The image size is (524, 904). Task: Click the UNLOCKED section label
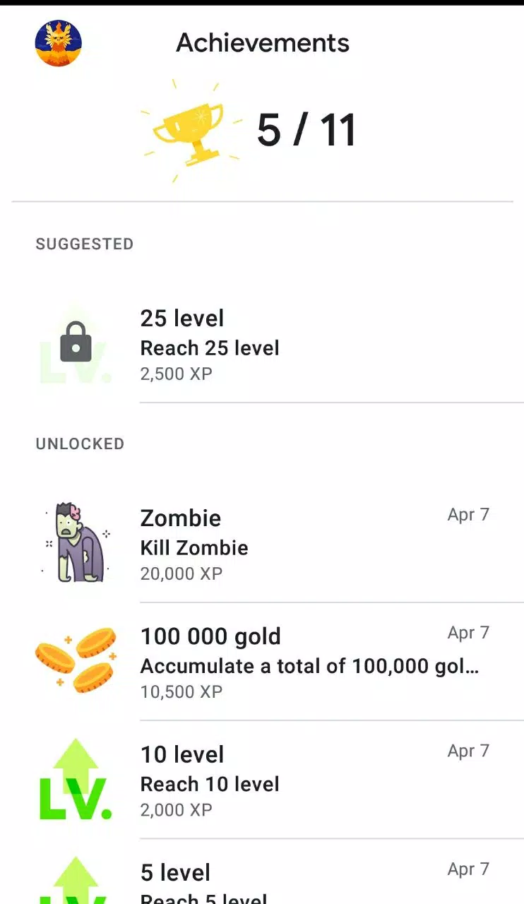[80, 444]
